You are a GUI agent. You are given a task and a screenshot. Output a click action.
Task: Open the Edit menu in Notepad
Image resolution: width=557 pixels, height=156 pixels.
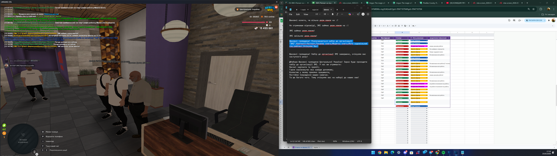click(x=298, y=14)
